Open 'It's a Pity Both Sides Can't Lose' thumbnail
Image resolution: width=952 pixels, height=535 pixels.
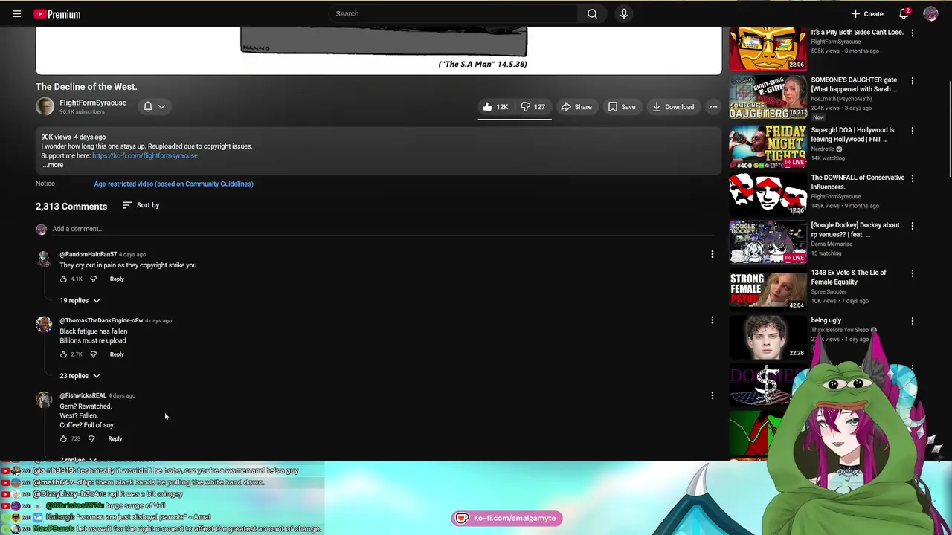768,49
